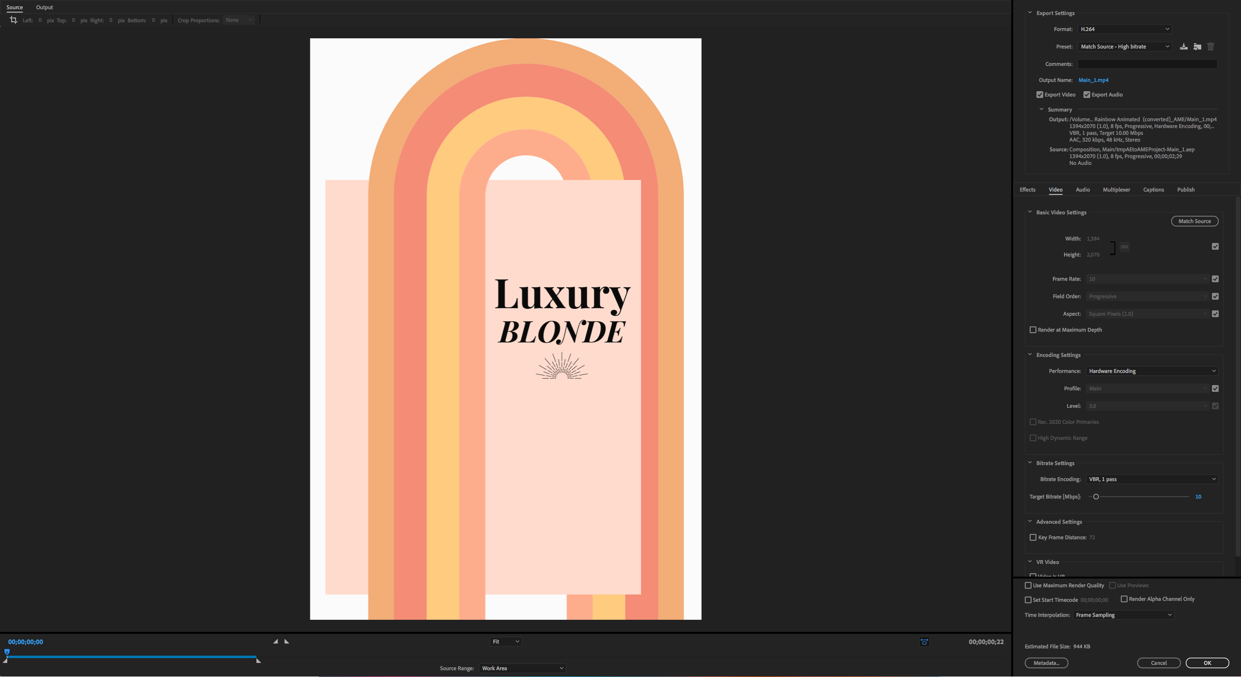
Task: Toggle the width-height link chain icon
Action: click(1125, 247)
